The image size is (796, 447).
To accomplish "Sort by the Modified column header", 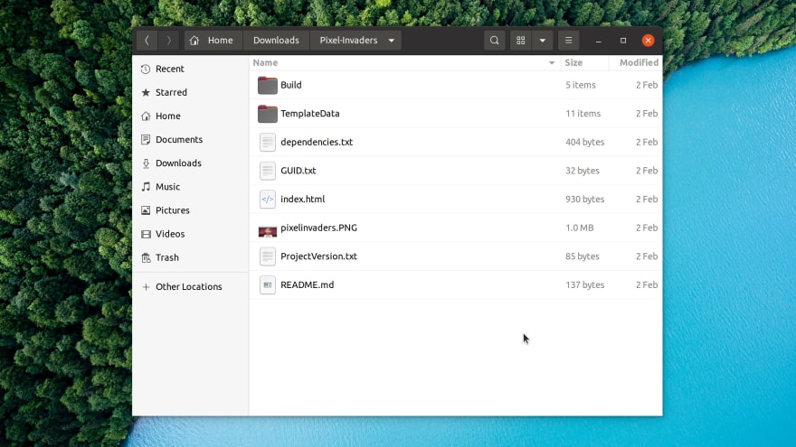I will point(636,63).
